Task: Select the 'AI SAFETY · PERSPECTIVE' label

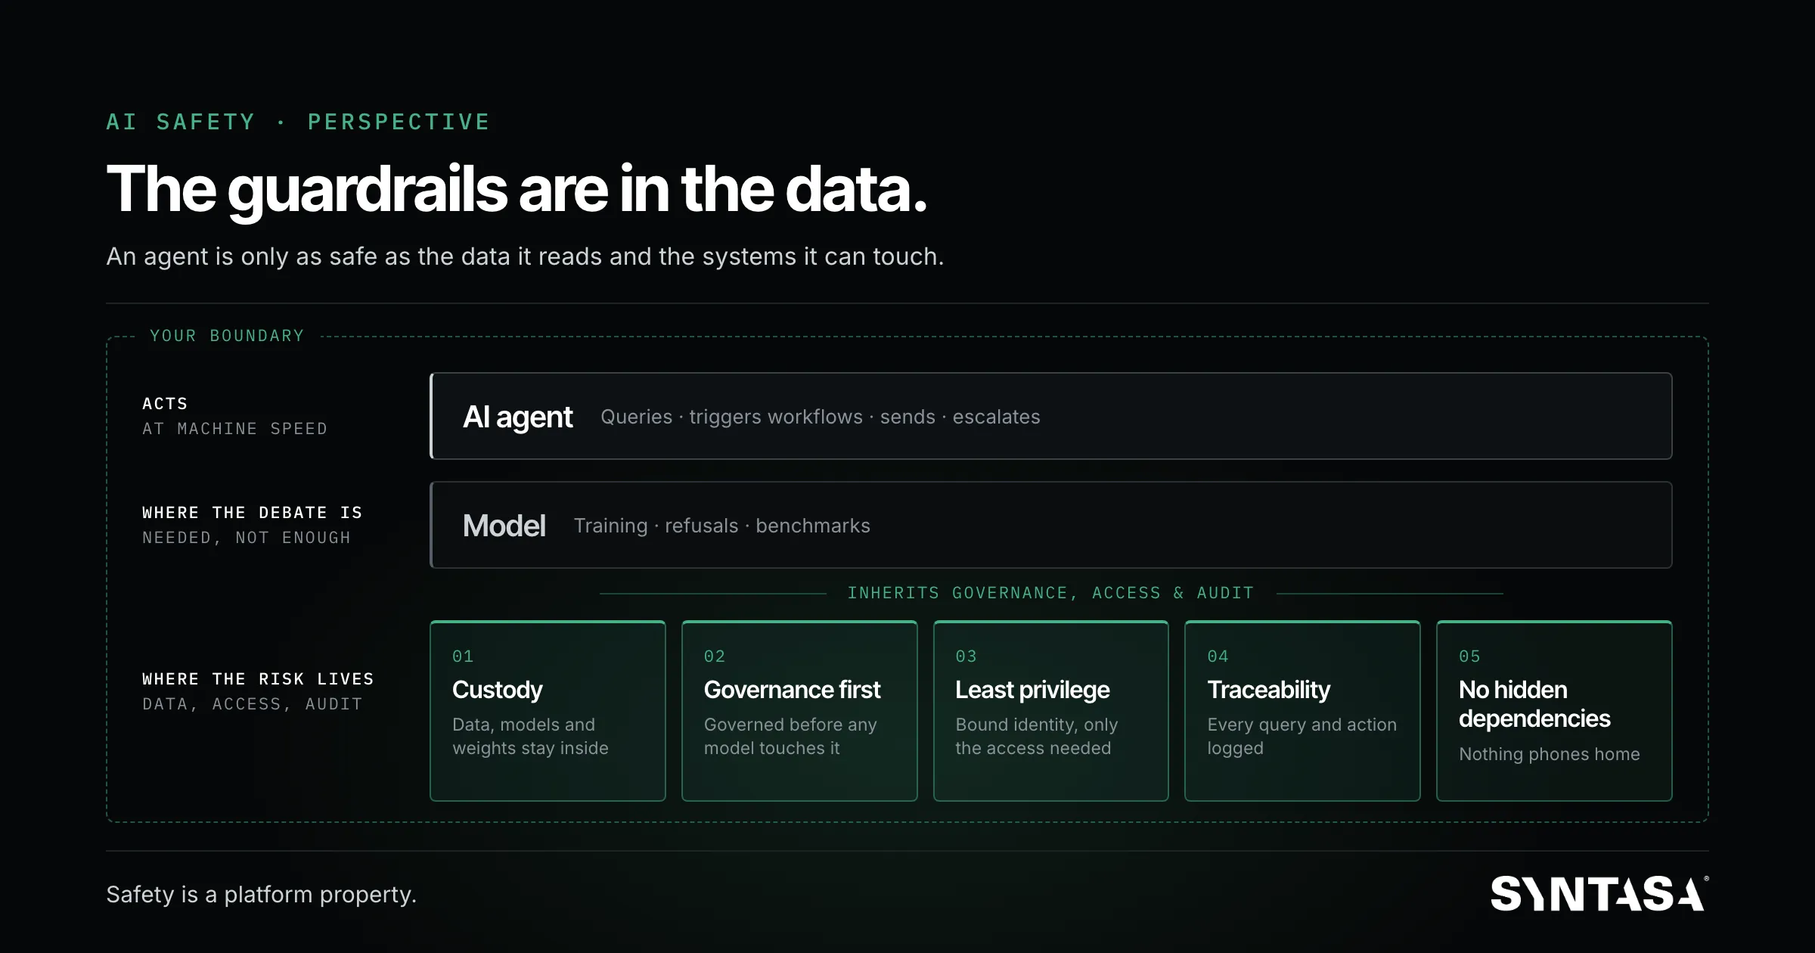Action: [x=299, y=122]
